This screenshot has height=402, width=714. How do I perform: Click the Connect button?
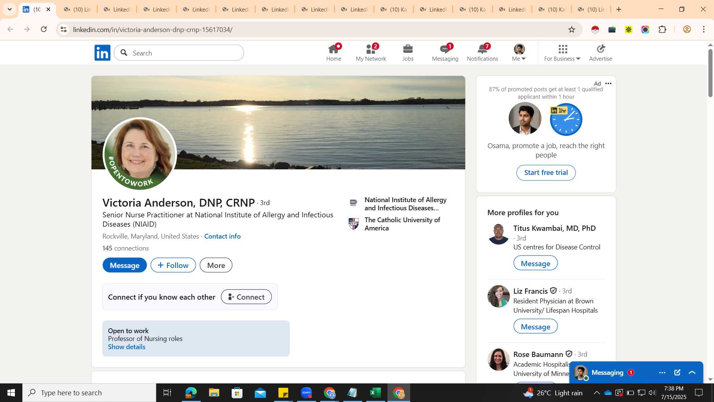[x=246, y=297]
